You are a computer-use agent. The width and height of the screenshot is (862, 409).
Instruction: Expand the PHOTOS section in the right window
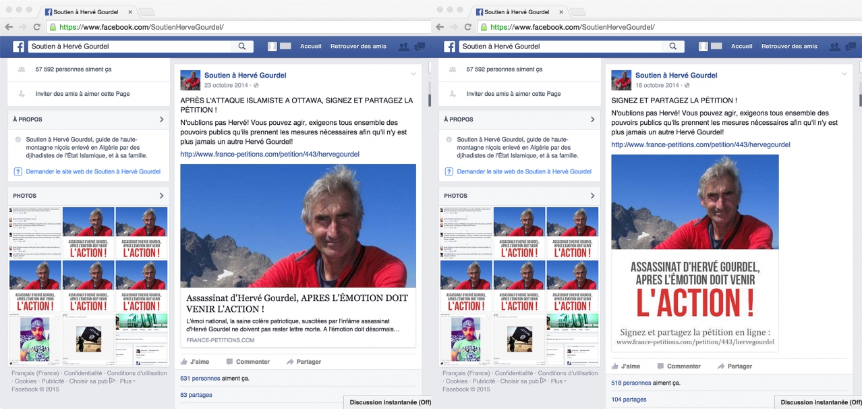point(592,196)
